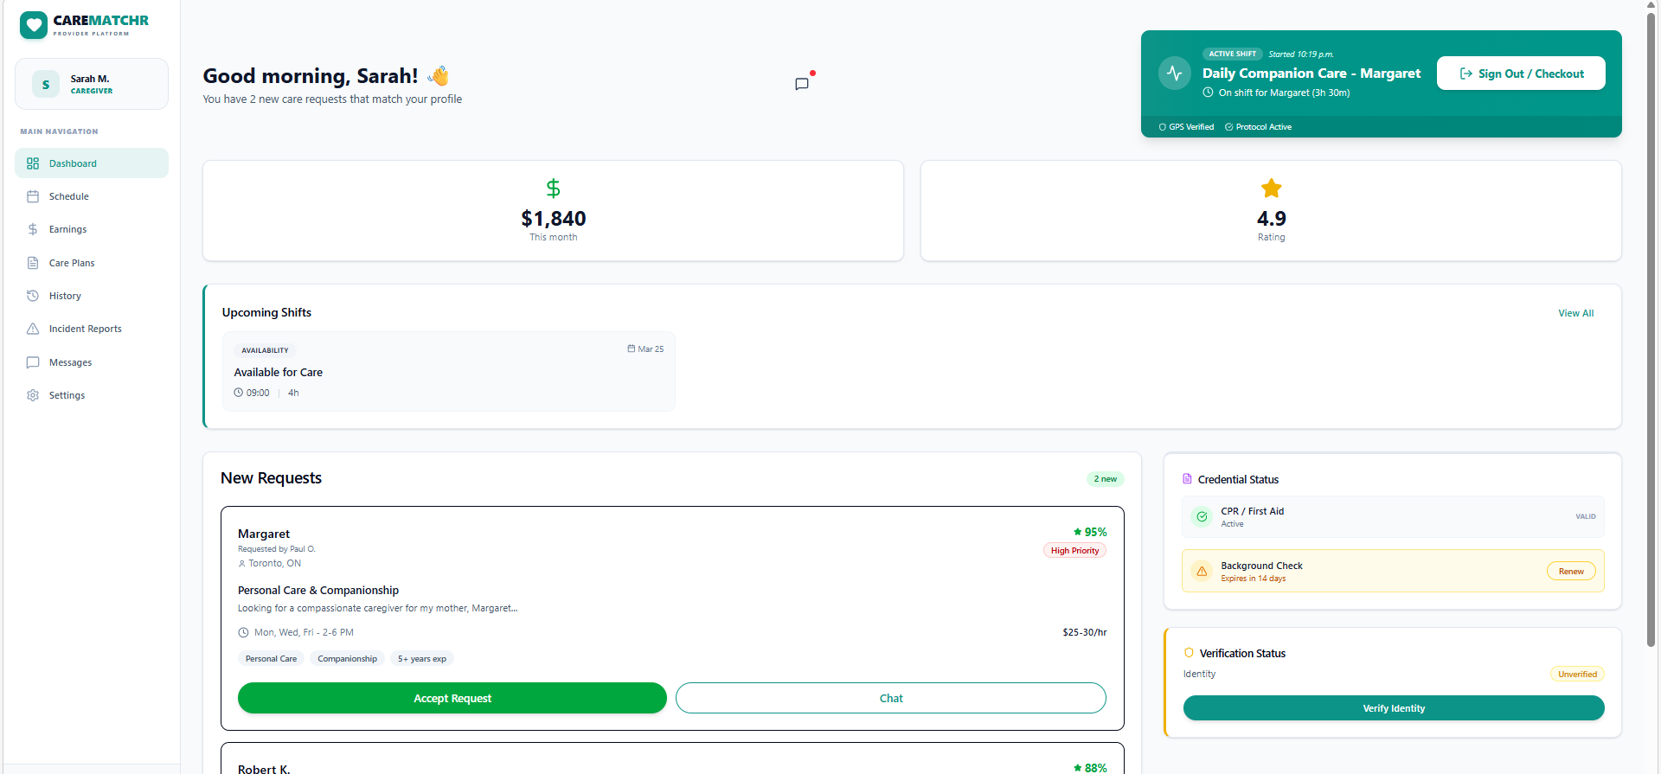This screenshot has width=1661, height=774.
Task: Click the 4.9 Rating value
Action: 1271,219
